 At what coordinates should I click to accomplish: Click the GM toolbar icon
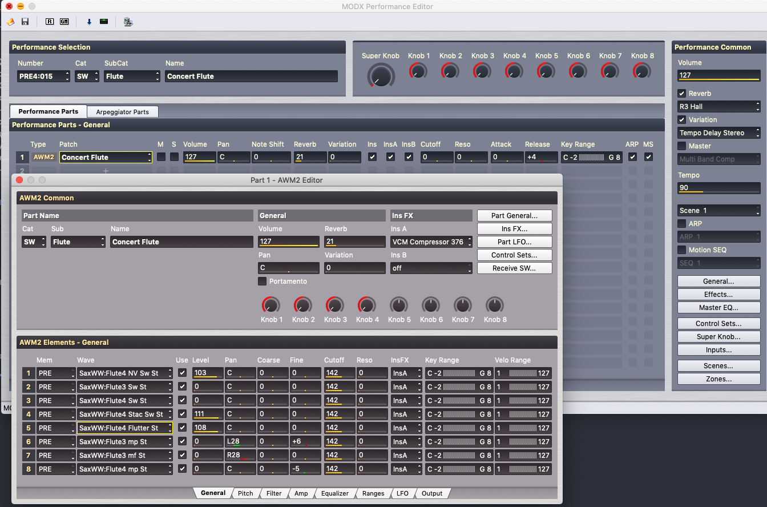64,22
